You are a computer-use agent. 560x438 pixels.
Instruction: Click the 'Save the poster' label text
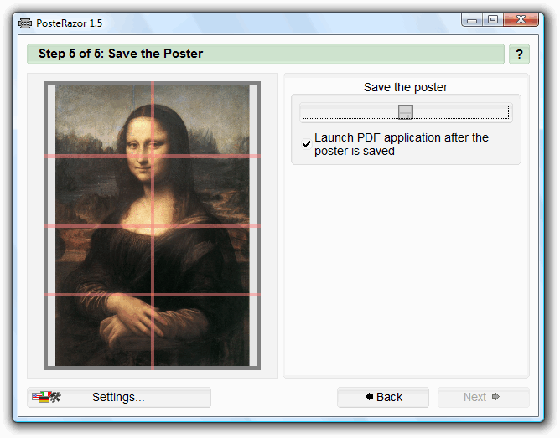pyautogui.click(x=406, y=87)
